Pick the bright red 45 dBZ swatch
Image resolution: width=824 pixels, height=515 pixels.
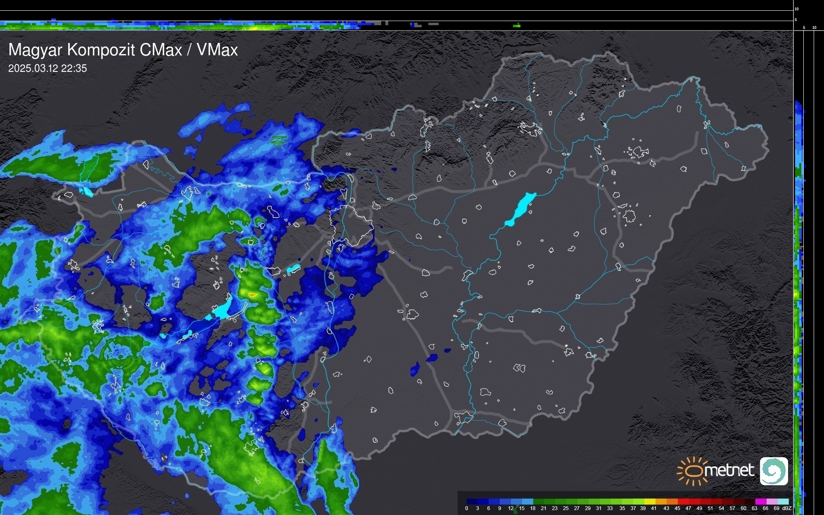click(683, 501)
